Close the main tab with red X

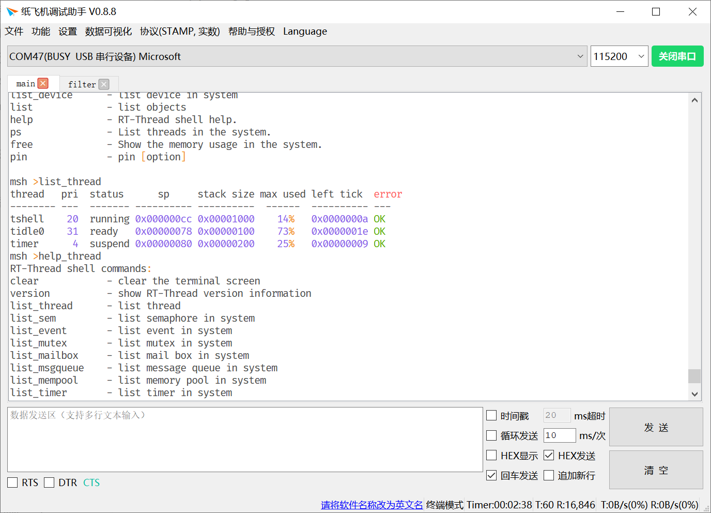coord(43,83)
